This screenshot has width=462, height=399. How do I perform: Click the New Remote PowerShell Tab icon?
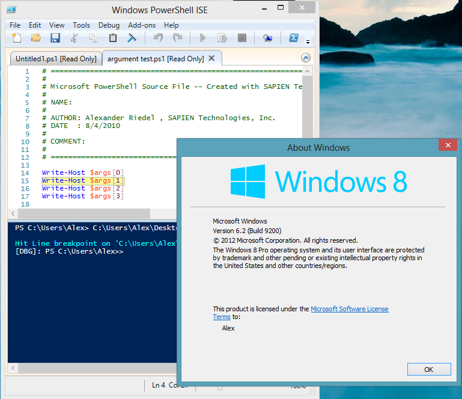(267, 38)
